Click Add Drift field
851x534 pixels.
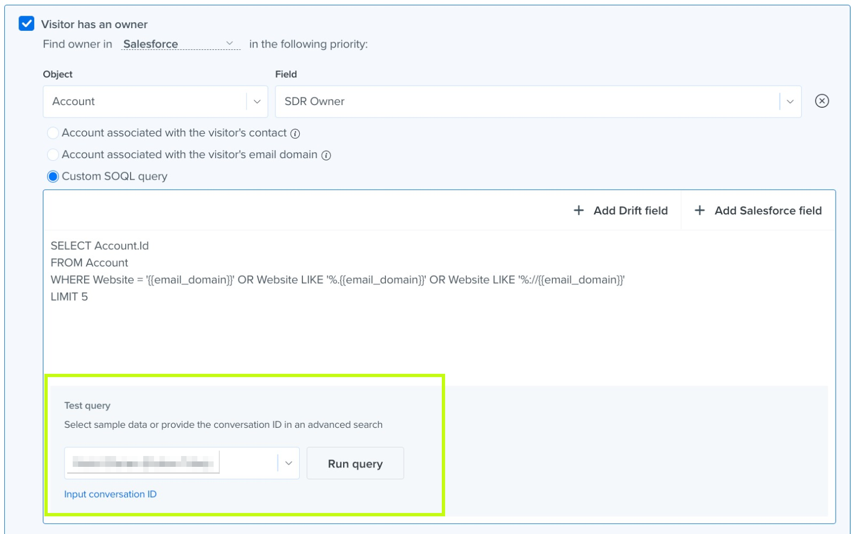[x=621, y=211]
